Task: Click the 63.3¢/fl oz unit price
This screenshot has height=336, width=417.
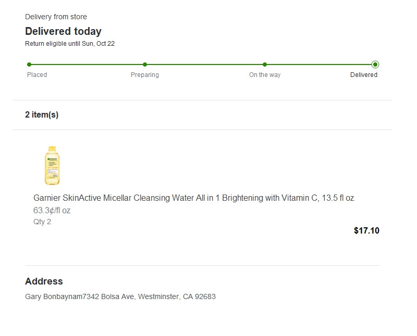Action: [52, 211]
